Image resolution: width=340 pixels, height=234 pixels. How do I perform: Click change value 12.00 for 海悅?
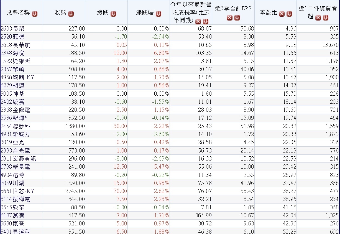(x=120, y=53)
